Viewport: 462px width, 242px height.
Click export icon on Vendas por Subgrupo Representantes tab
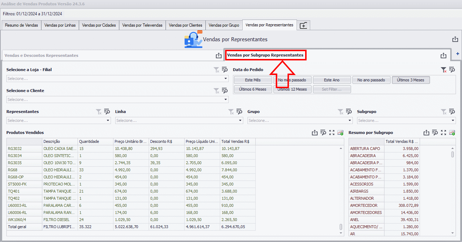443,55
